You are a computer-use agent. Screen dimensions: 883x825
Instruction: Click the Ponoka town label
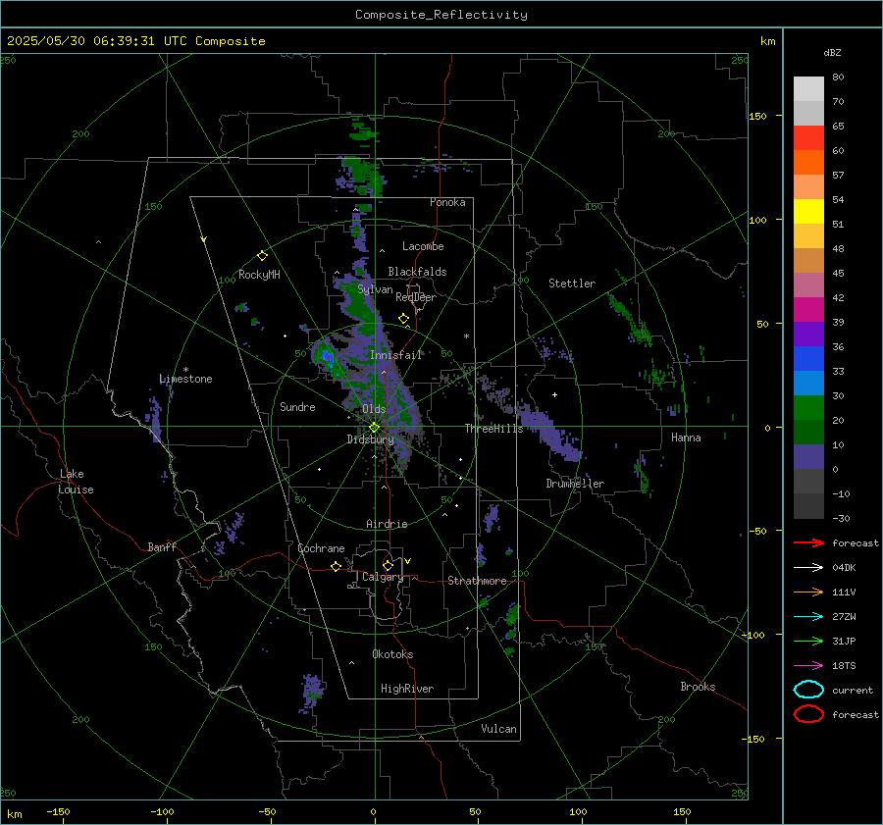click(447, 202)
